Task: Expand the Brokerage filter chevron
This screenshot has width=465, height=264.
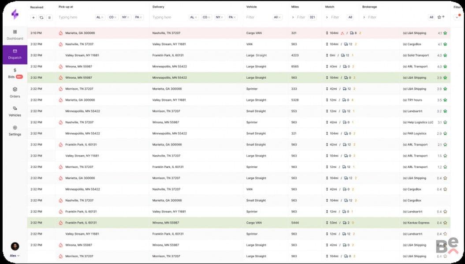Action: pos(364,18)
